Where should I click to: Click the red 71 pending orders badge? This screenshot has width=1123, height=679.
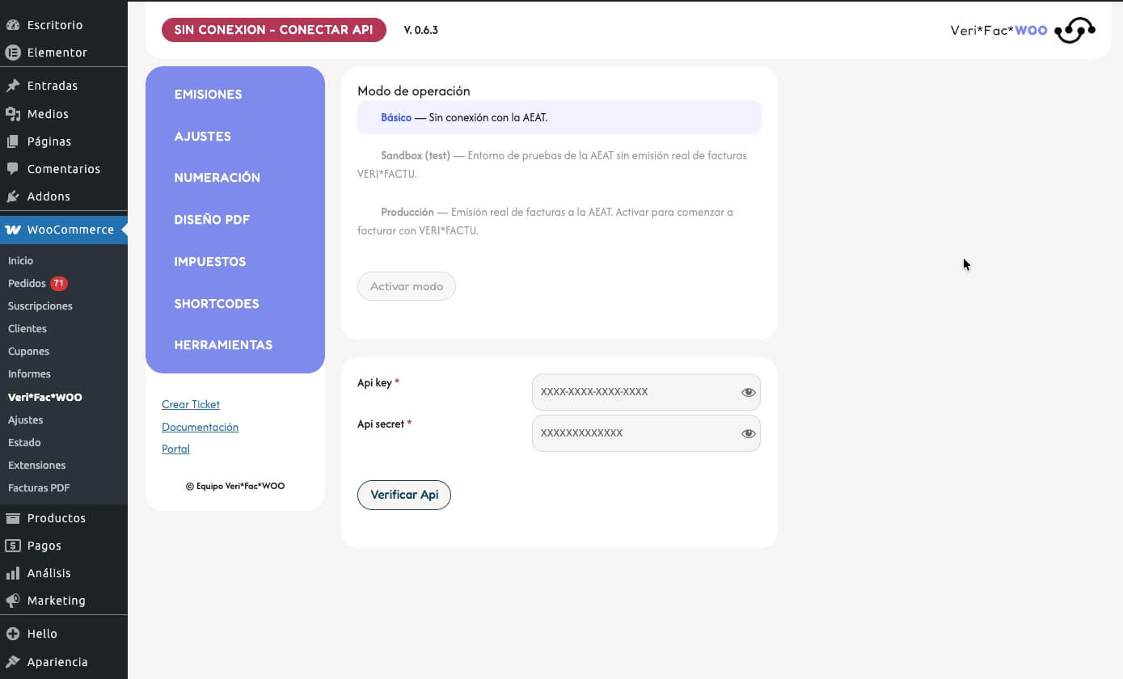59,284
